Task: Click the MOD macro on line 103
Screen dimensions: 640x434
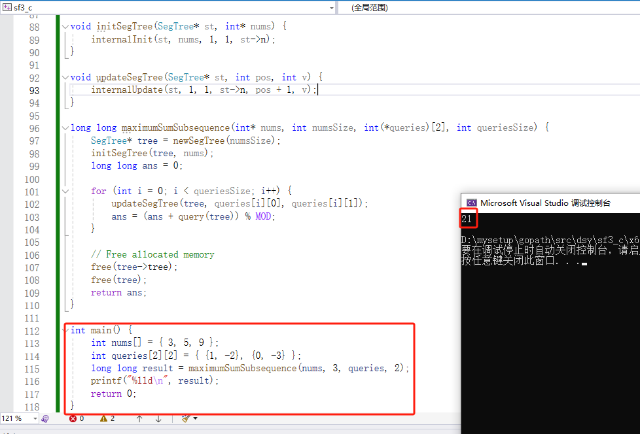Action: [263, 216]
